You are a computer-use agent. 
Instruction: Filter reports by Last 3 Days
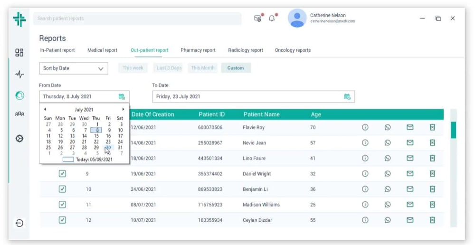click(x=169, y=68)
